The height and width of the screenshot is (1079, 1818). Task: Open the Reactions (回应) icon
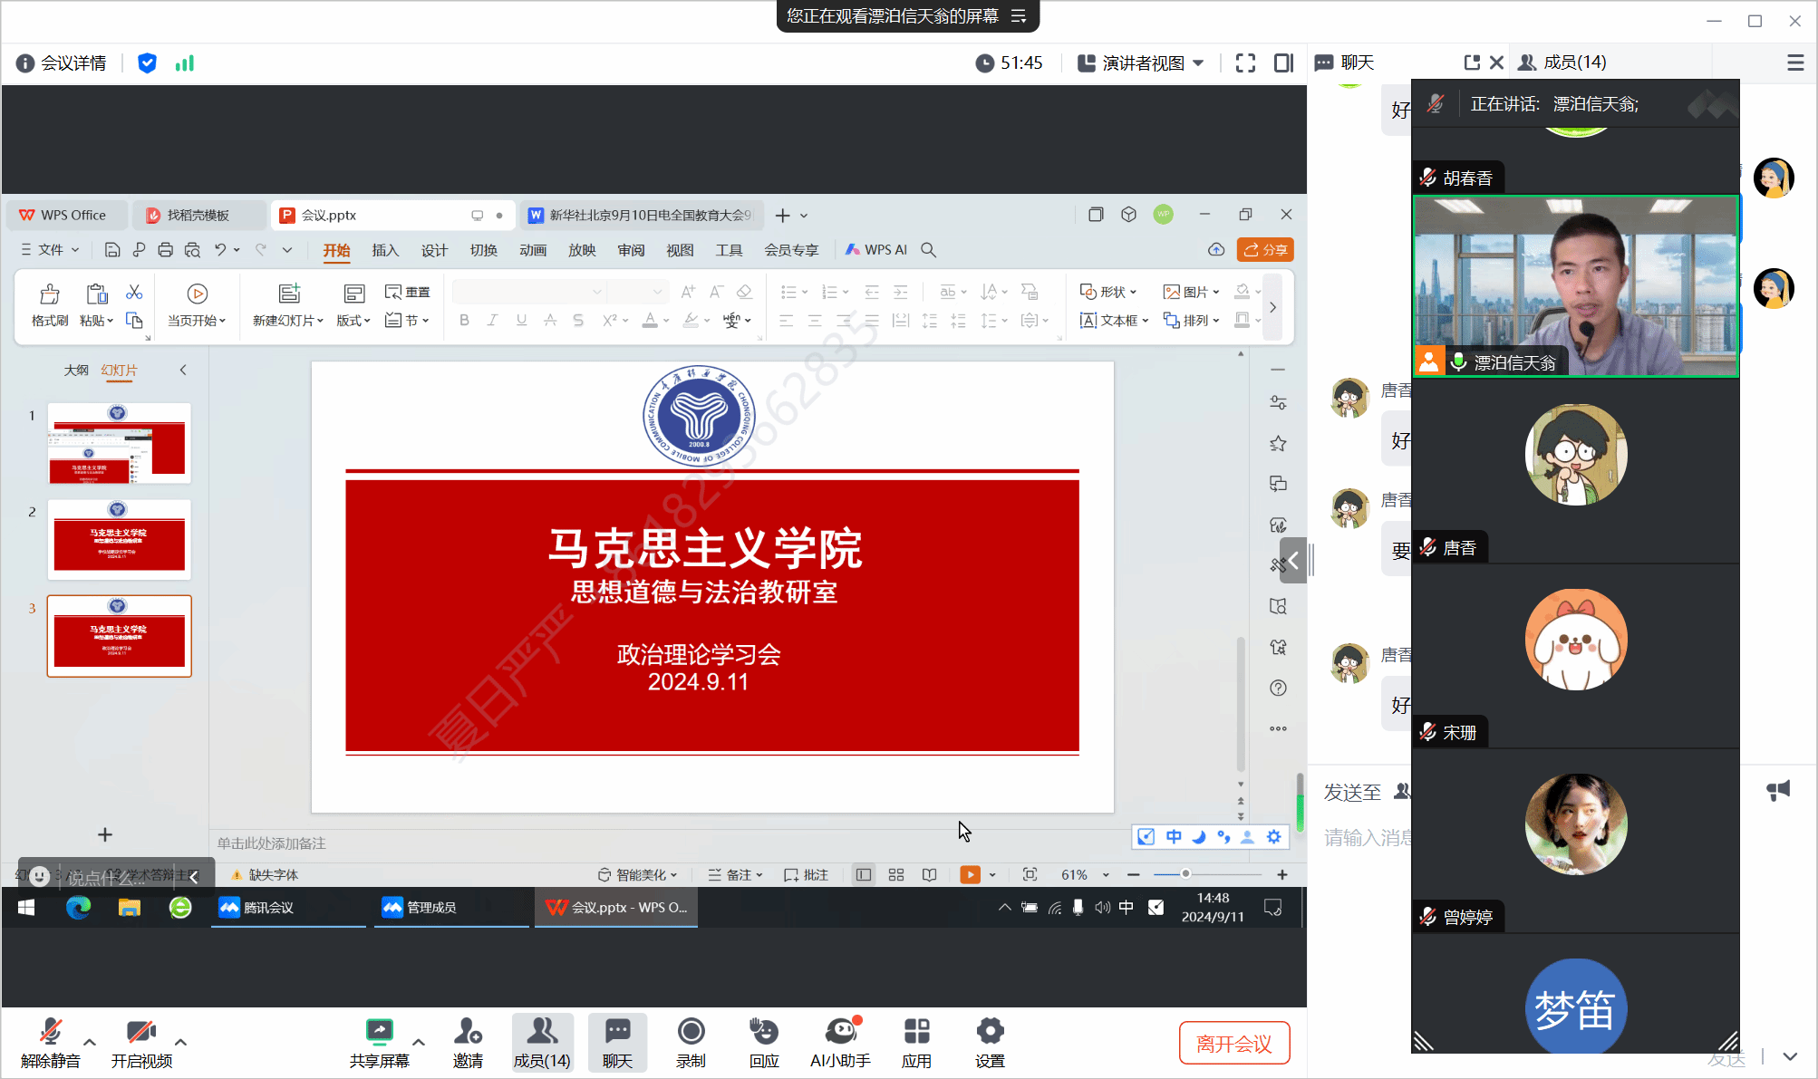[x=763, y=1041]
